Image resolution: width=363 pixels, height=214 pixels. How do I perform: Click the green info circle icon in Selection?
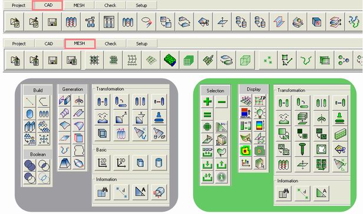tap(222, 177)
